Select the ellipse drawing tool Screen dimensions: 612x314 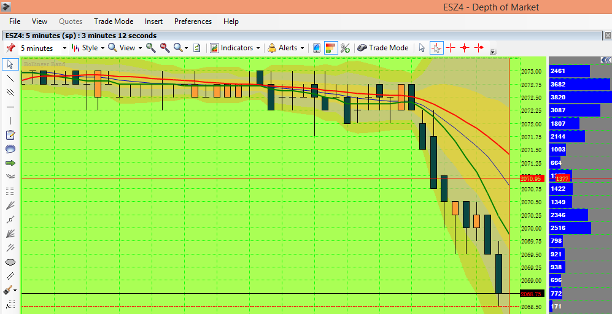(10, 262)
